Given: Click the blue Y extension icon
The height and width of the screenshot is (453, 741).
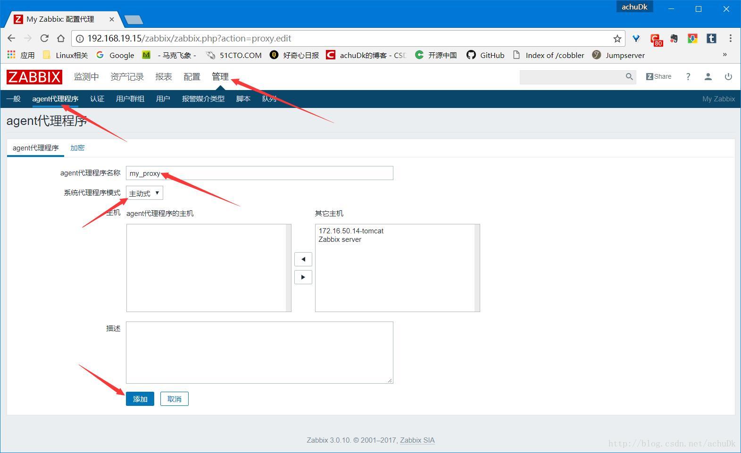Looking at the screenshot, I should pos(636,39).
